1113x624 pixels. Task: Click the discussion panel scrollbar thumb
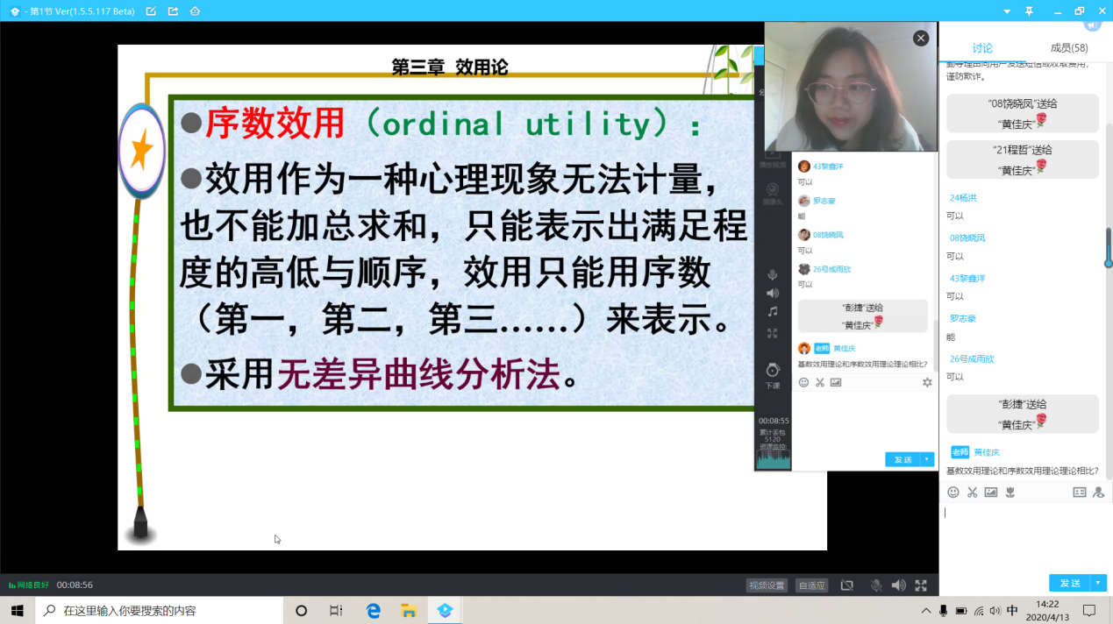click(1108, 247)
